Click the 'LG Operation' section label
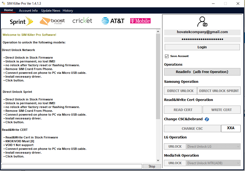Image resolution: width=245 pixels, height=171 pixels. click(175, 137)
